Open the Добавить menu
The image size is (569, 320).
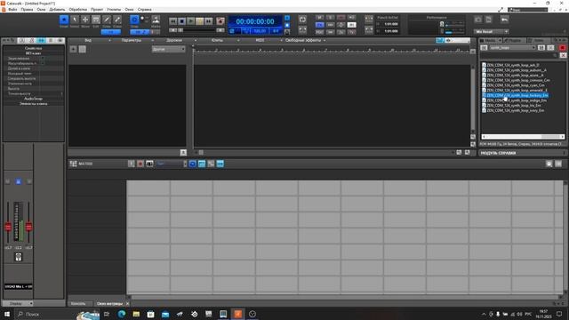[57, 10]
